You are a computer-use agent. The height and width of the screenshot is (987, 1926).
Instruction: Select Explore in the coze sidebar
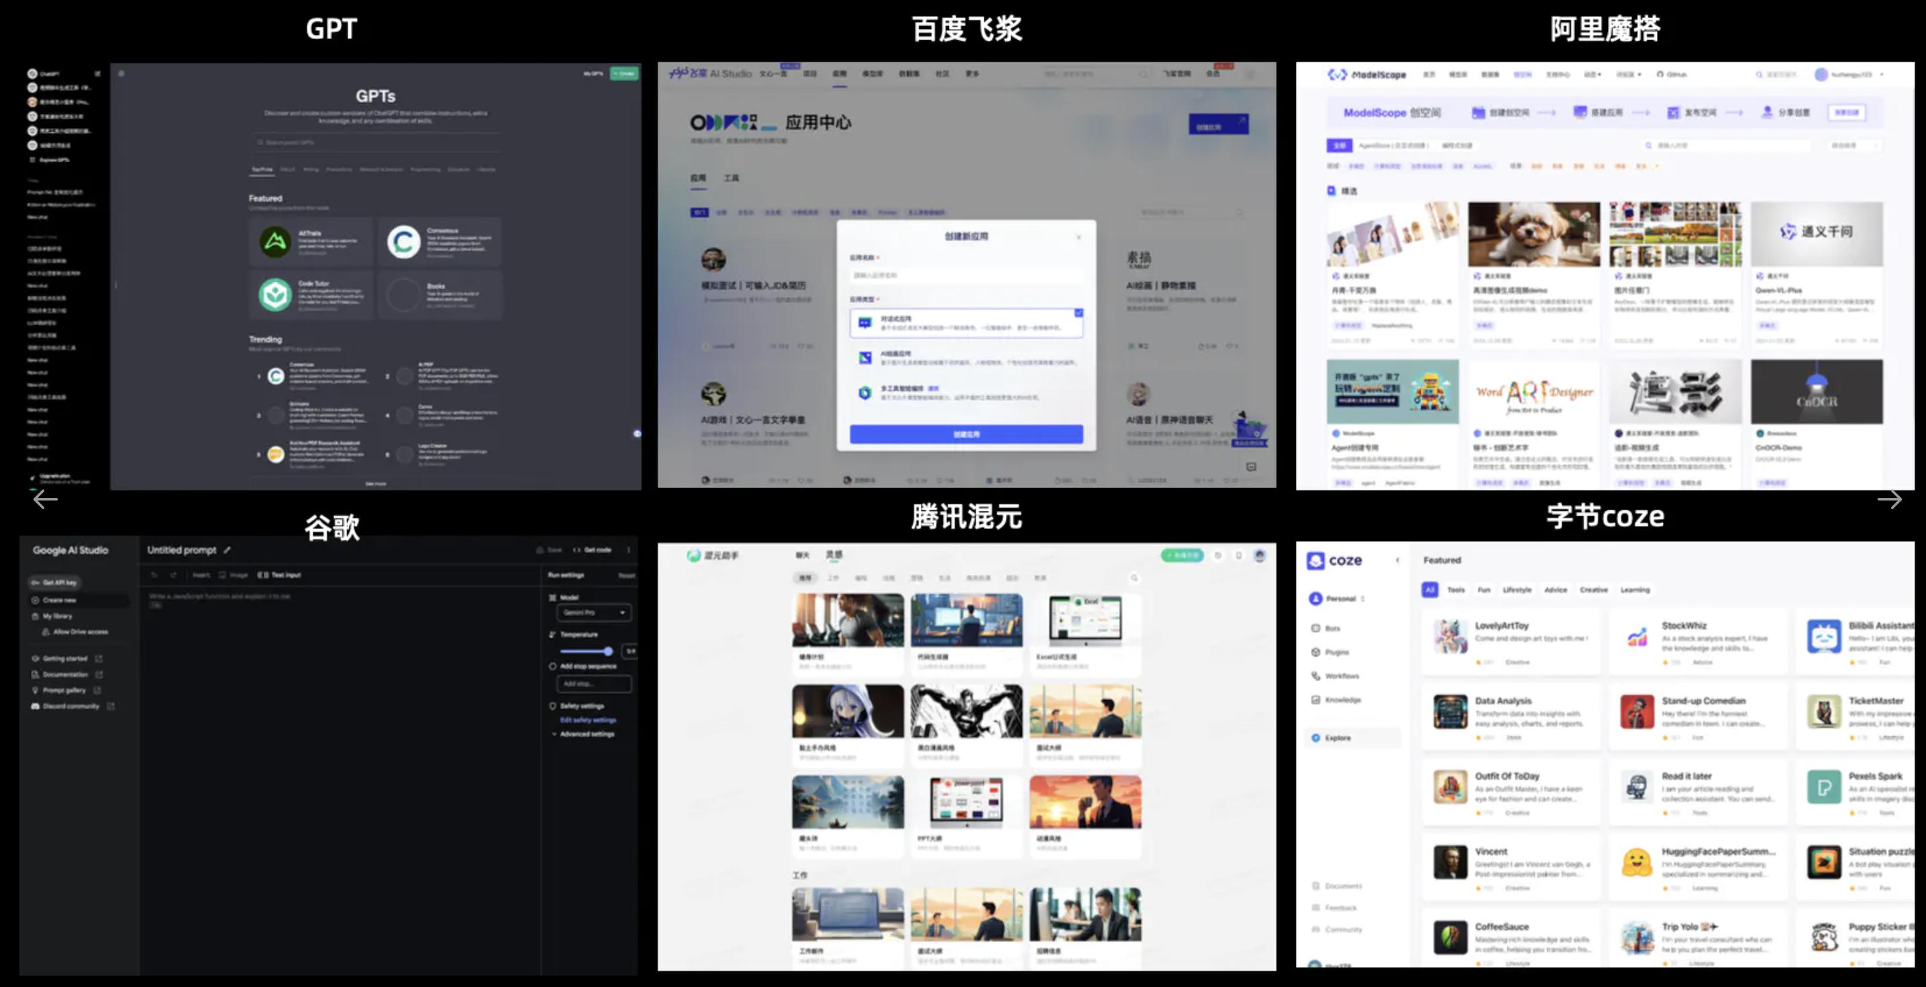coord(1352,738)
